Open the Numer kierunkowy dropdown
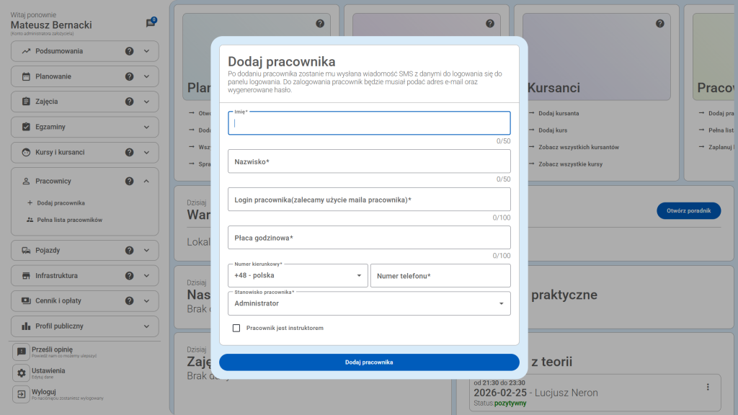Image resolution: width=738 pixels, height=415 pixels. click(x=298, y=275)
